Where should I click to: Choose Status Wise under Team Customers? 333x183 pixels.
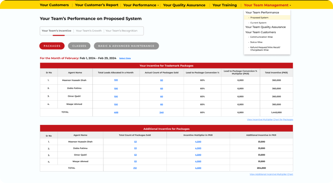256,42
